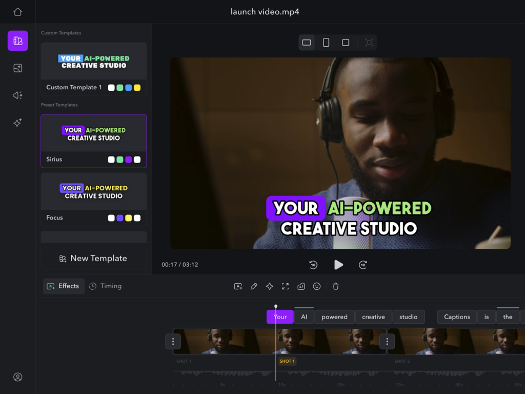Switch to the Timing tab
525x394 pixels.
click(x=105, y=286)
